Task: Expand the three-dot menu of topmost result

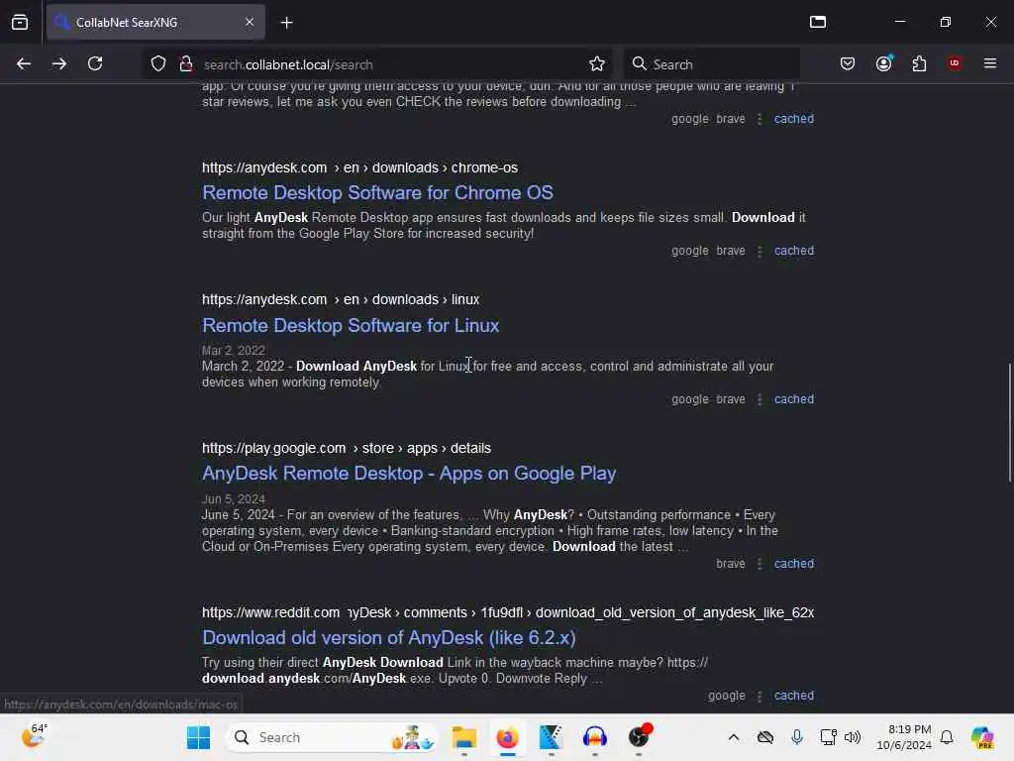Action: coord(760,120)
